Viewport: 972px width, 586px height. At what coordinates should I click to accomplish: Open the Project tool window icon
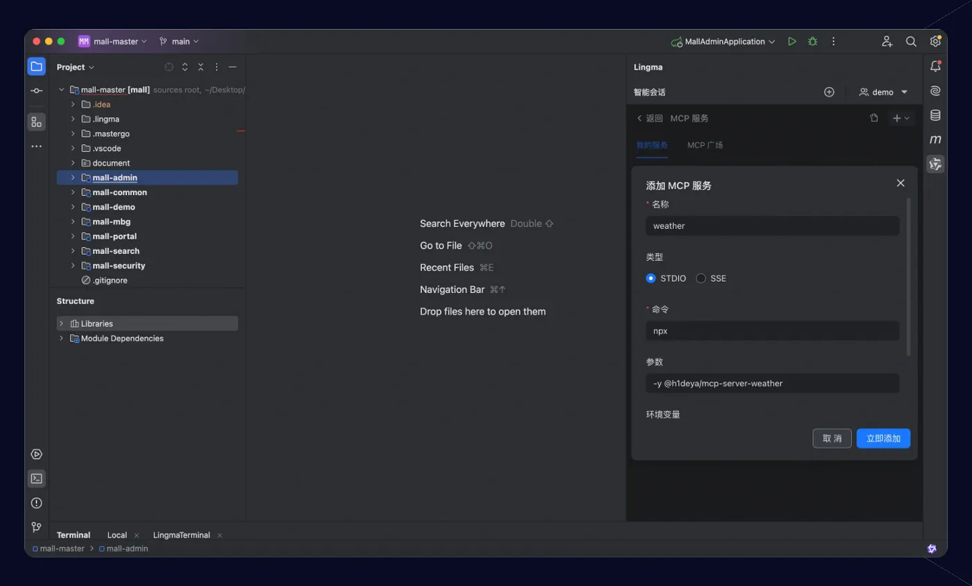click(x=36, y=67)
